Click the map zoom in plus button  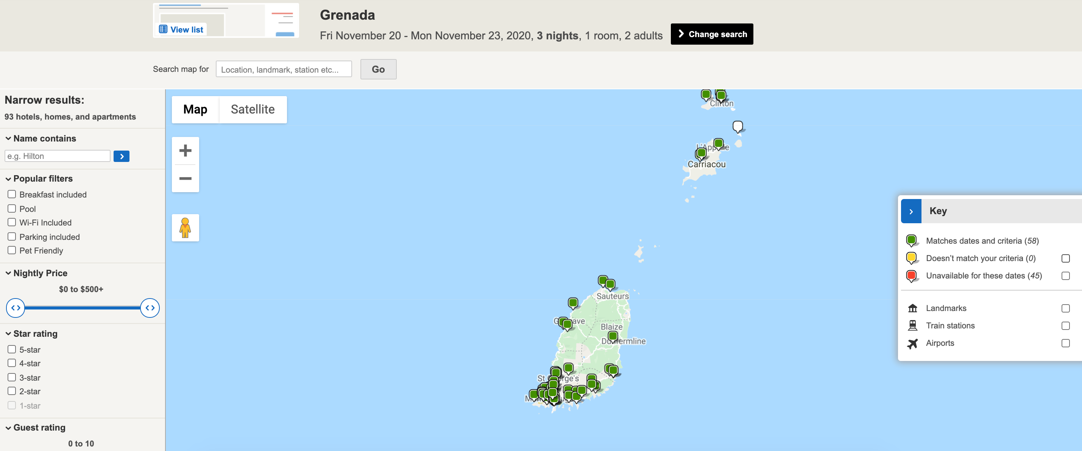(x=185, y=150)
